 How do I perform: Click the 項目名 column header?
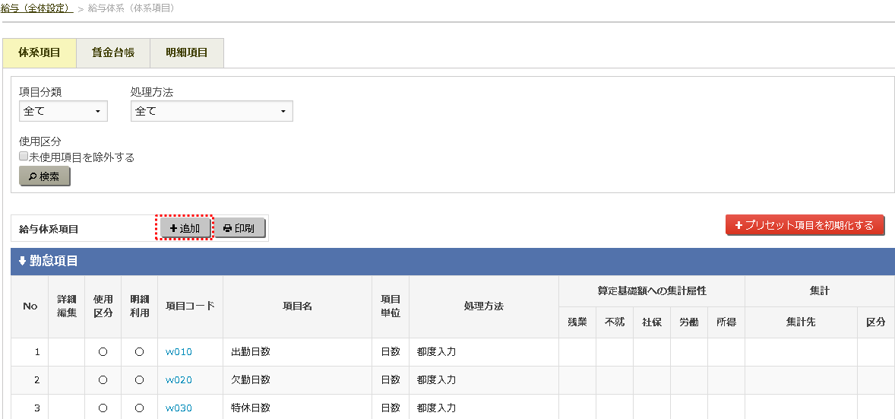(297, 306)
